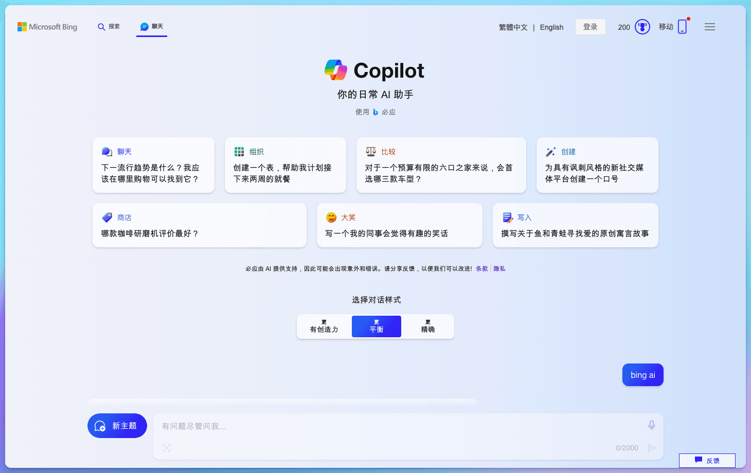This screenshot has height=473, width=751.
Task: Click the magic wand icon on 创建 card
Action: [551, 152]
